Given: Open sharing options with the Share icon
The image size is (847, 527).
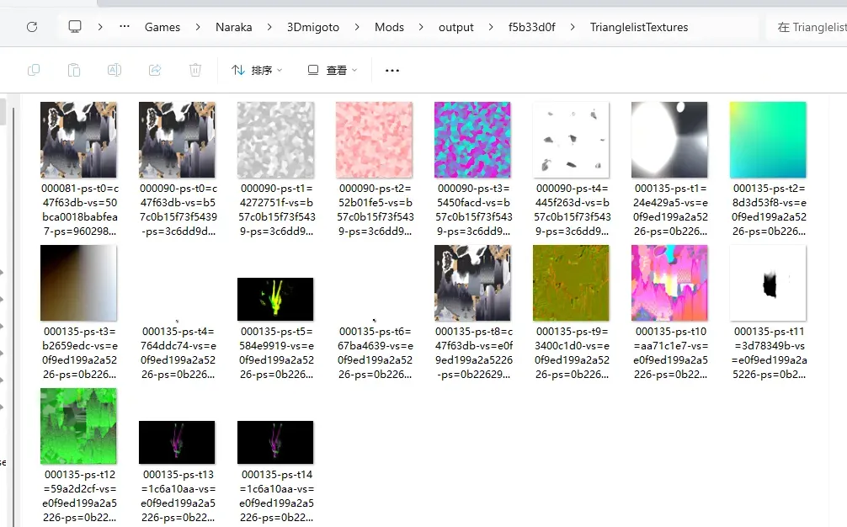Looking at the screenshot, I should 155,70.
